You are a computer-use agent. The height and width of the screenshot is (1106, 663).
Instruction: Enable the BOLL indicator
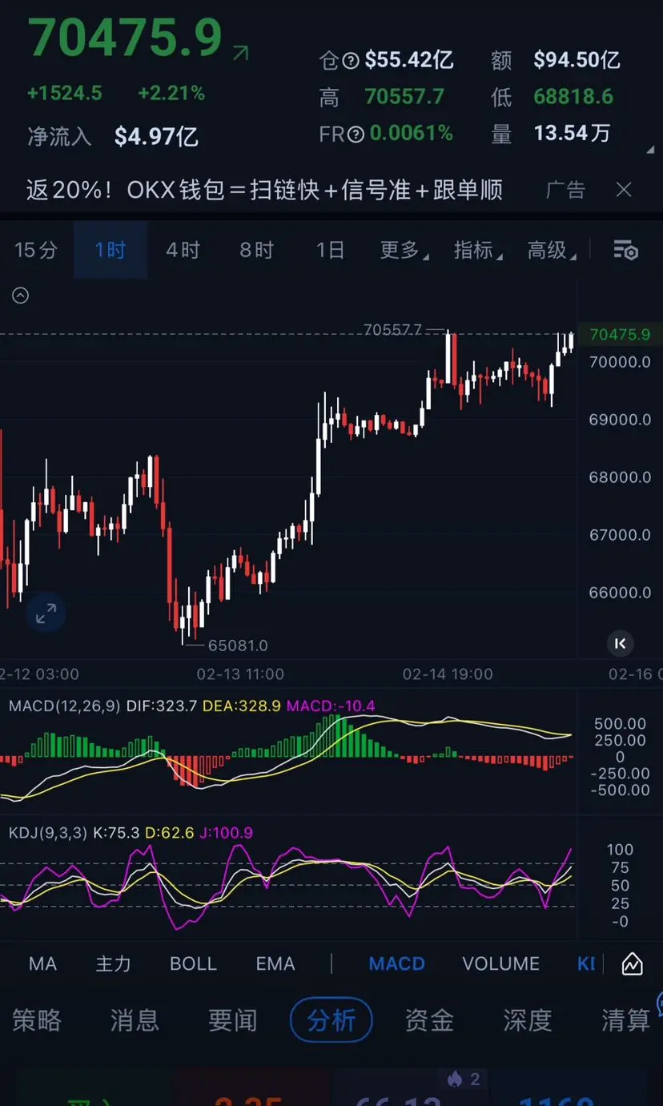193,963
